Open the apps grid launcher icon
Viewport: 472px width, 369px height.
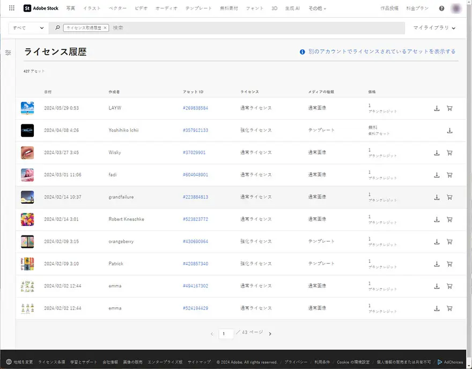click(12, 9)
